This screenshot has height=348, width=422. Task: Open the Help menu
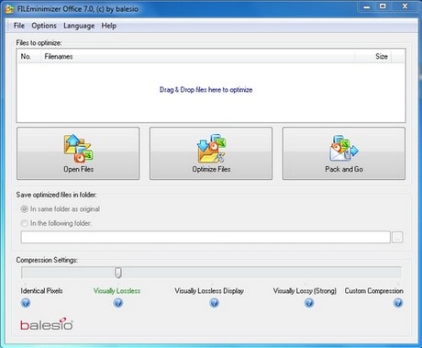pyautogui.click(x=109, y=26)
